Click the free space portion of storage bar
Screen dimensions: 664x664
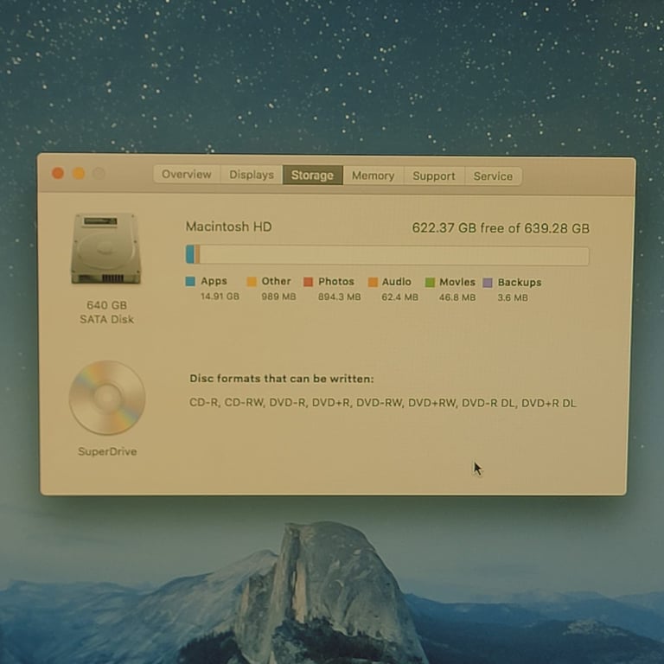pyautogui.click(x=394, y=256)
